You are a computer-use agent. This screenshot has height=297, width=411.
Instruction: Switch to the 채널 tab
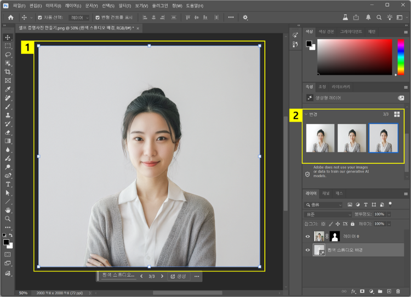click(x=326, y=193)
